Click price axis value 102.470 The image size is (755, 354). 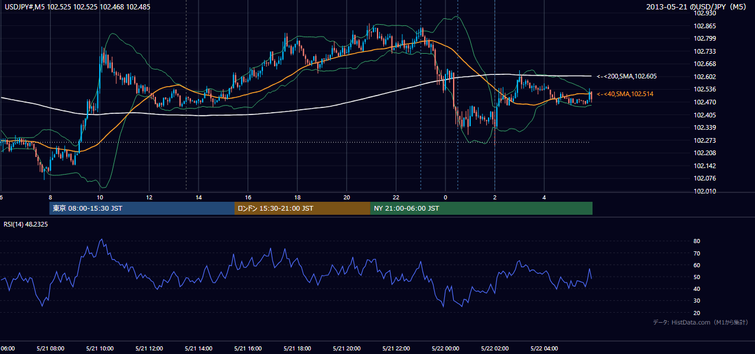(705, 102)
